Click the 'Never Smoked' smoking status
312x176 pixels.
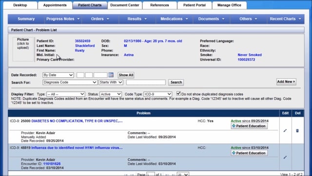click(250, 55)
